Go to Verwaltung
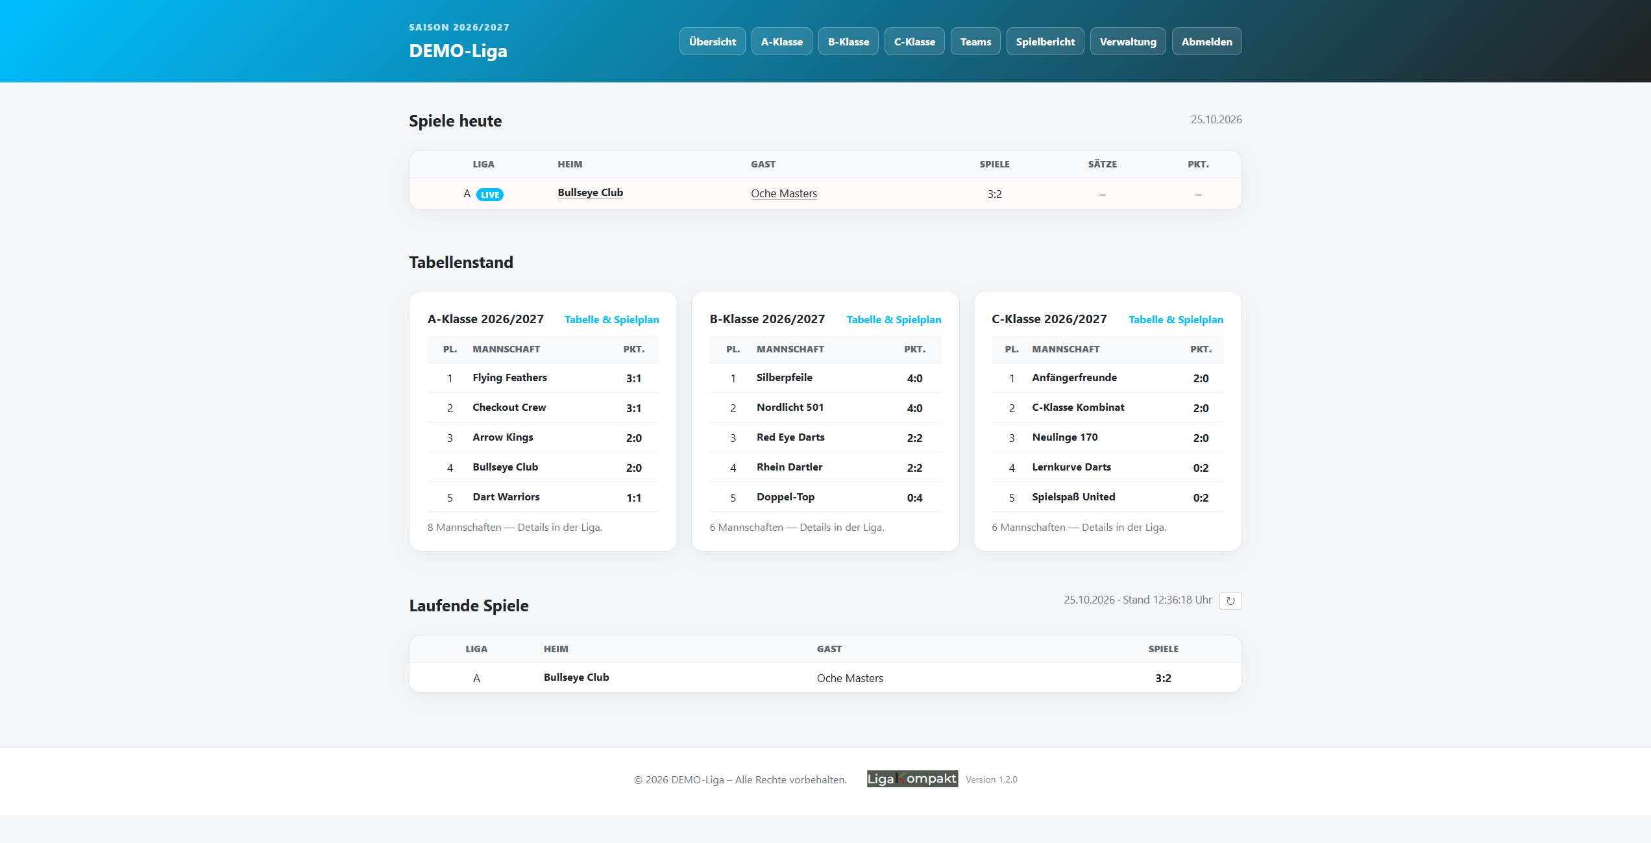The image size is (1651, 843). coord(1128,42)
